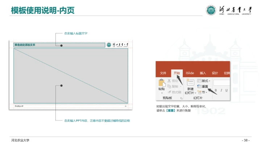
Task: Click the 剪切 scissors cut icon
Action: [169, 81]
